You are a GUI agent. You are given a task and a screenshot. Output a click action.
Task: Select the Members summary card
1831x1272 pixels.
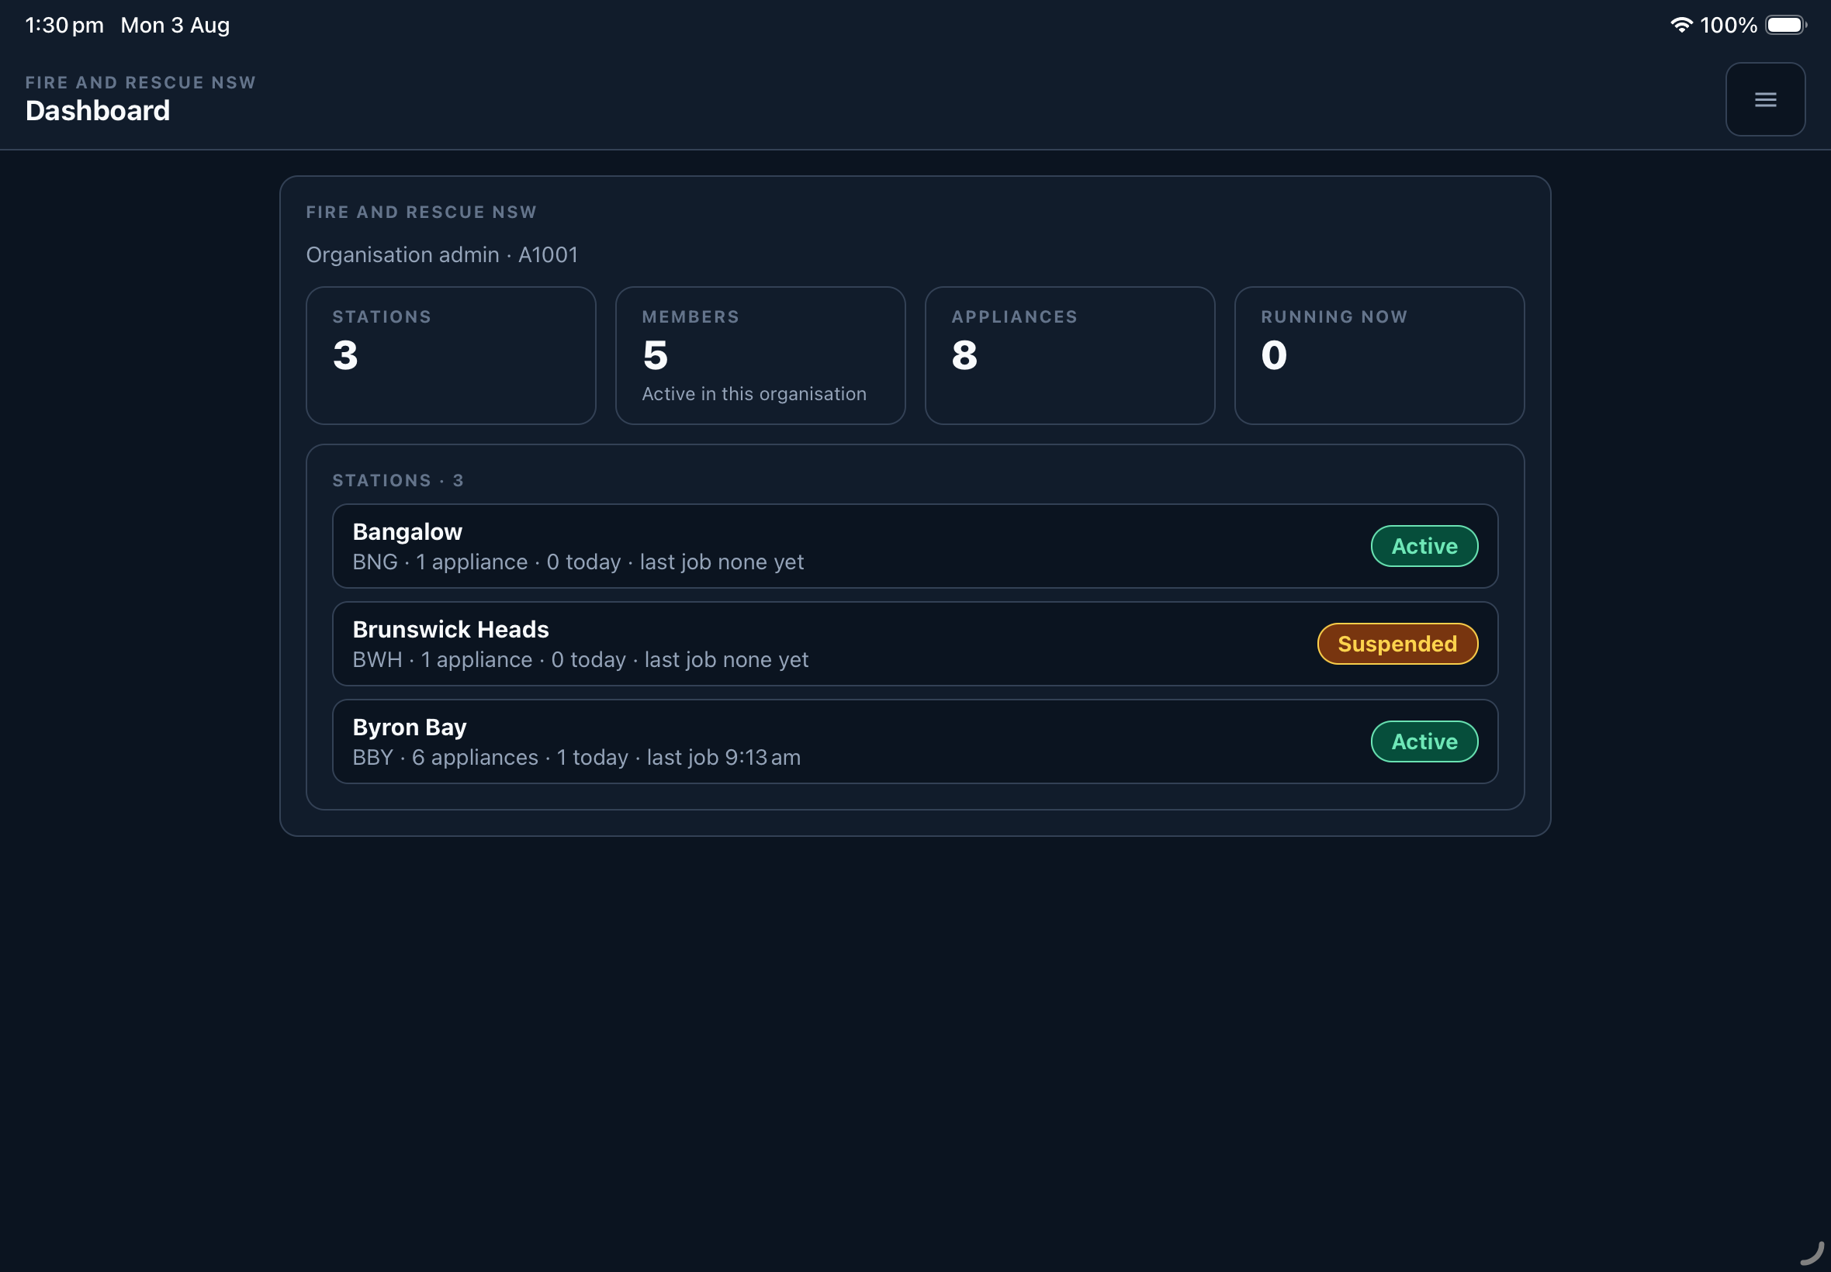click(x=760, y=355)
